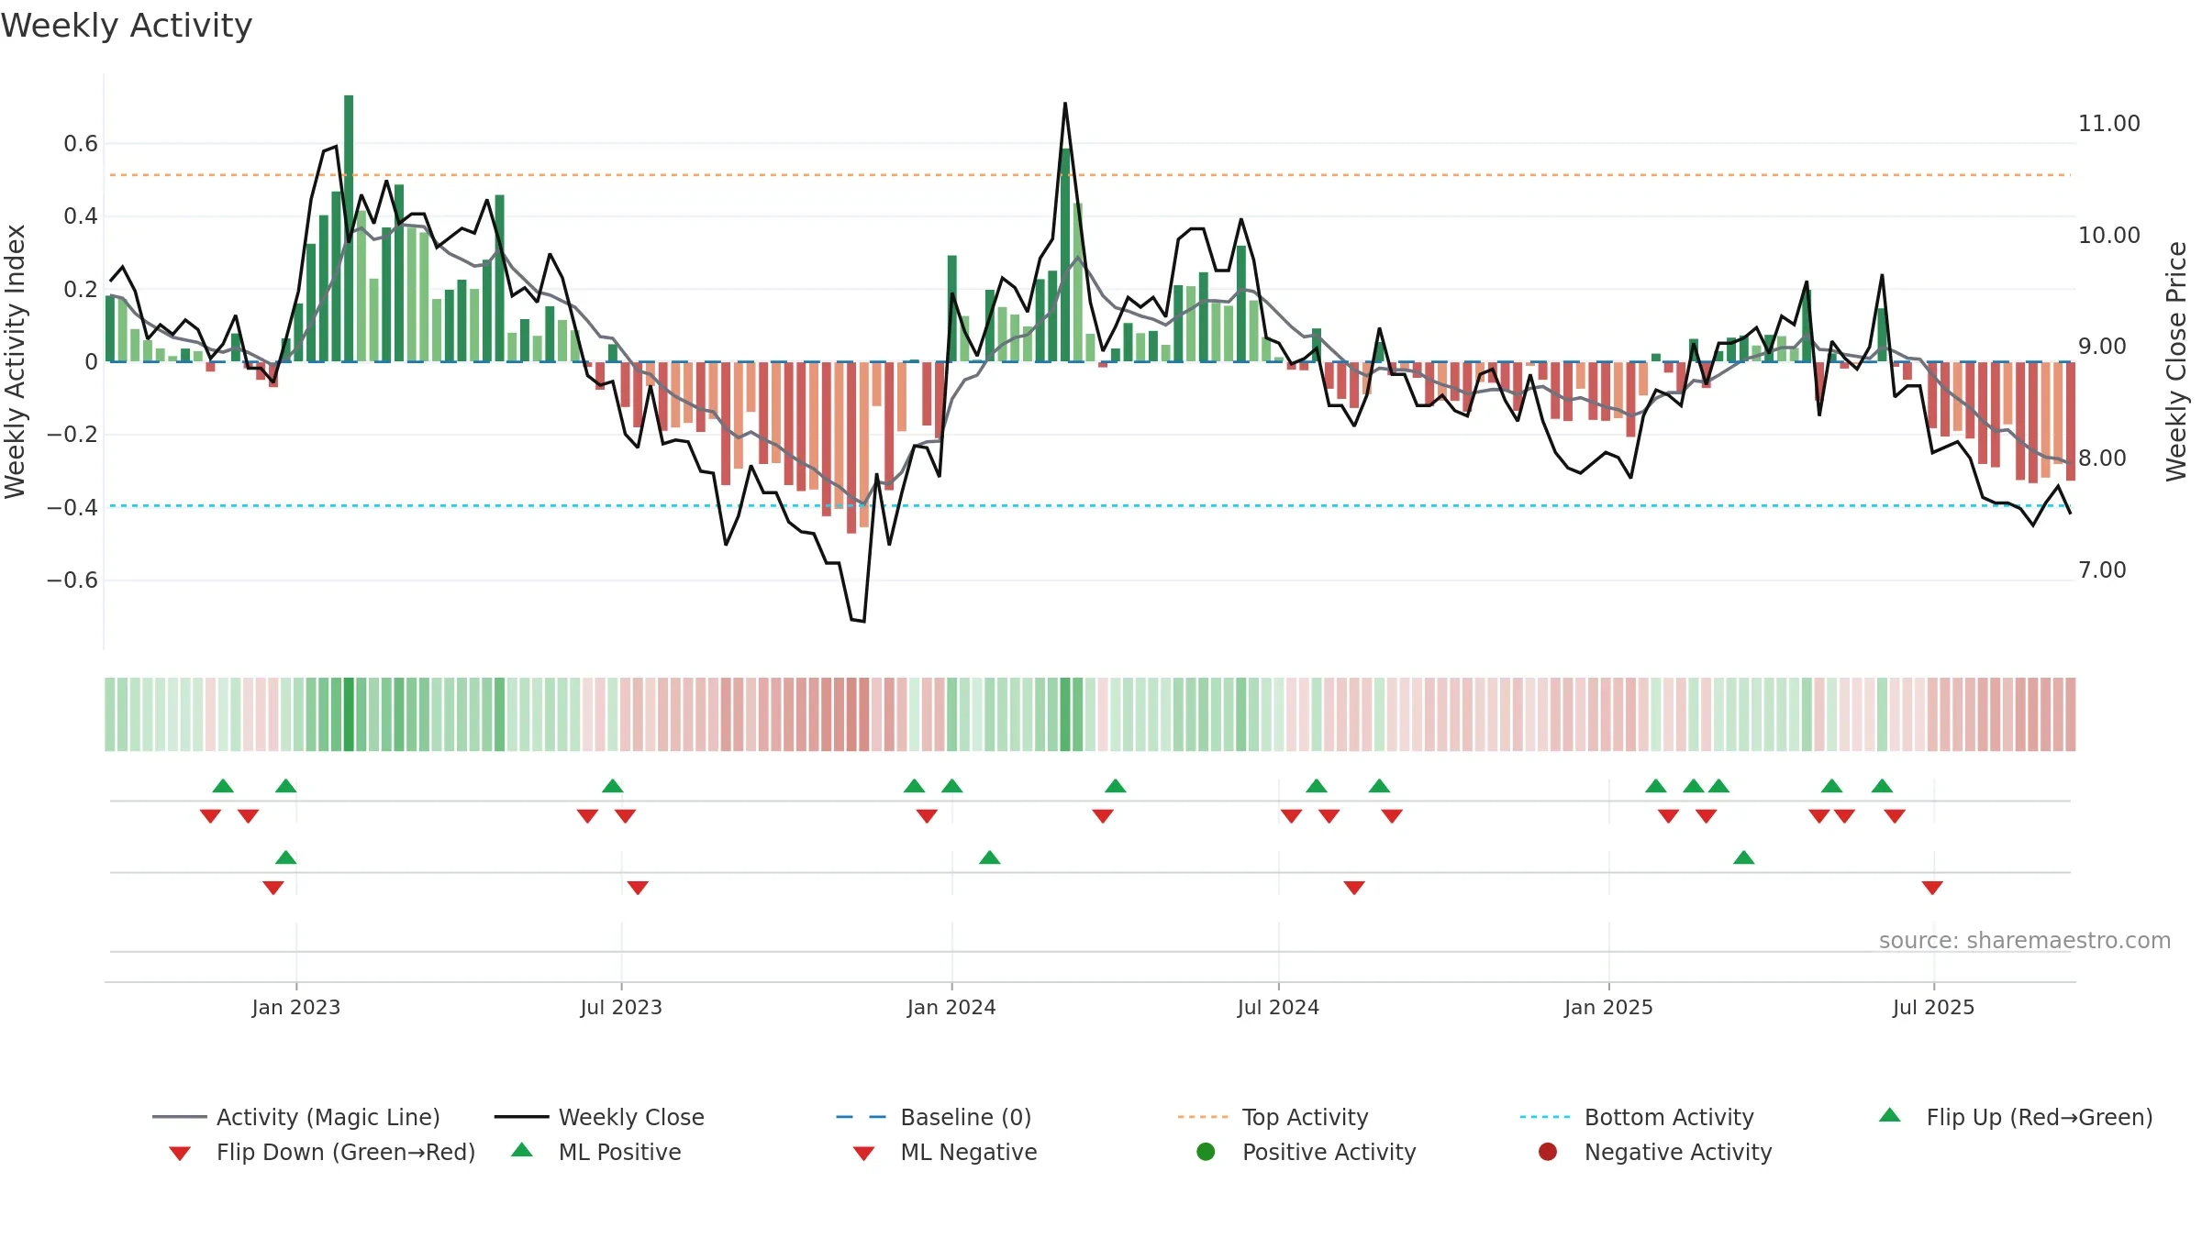Click the green Positive Activity legend dot
This screenshot has height=1238, width=2202.
tap(1207, 1151)
